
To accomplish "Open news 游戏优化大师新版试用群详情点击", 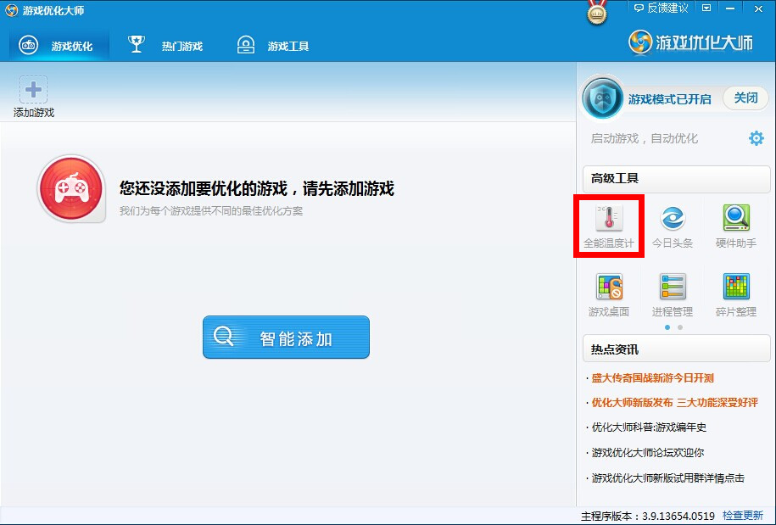I will tap(668, 478).
